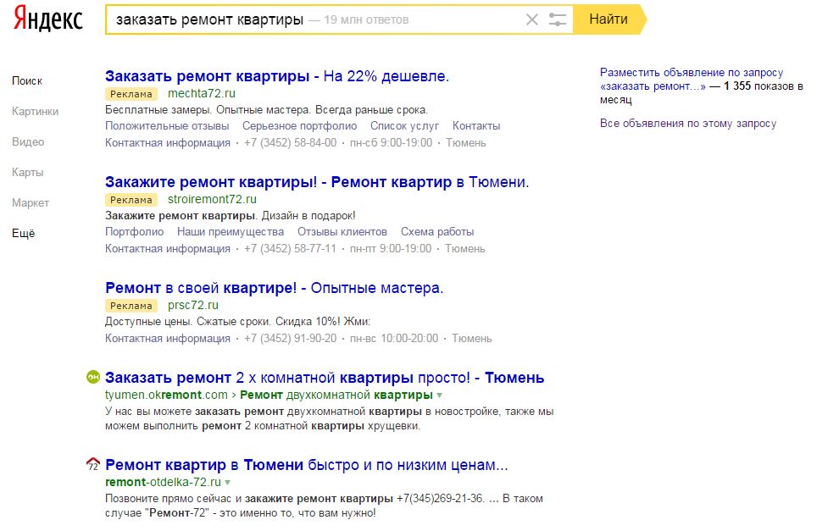839x531 pixels.
Task: Open Все объявления по этому запросу
Action: pos(688,124)
